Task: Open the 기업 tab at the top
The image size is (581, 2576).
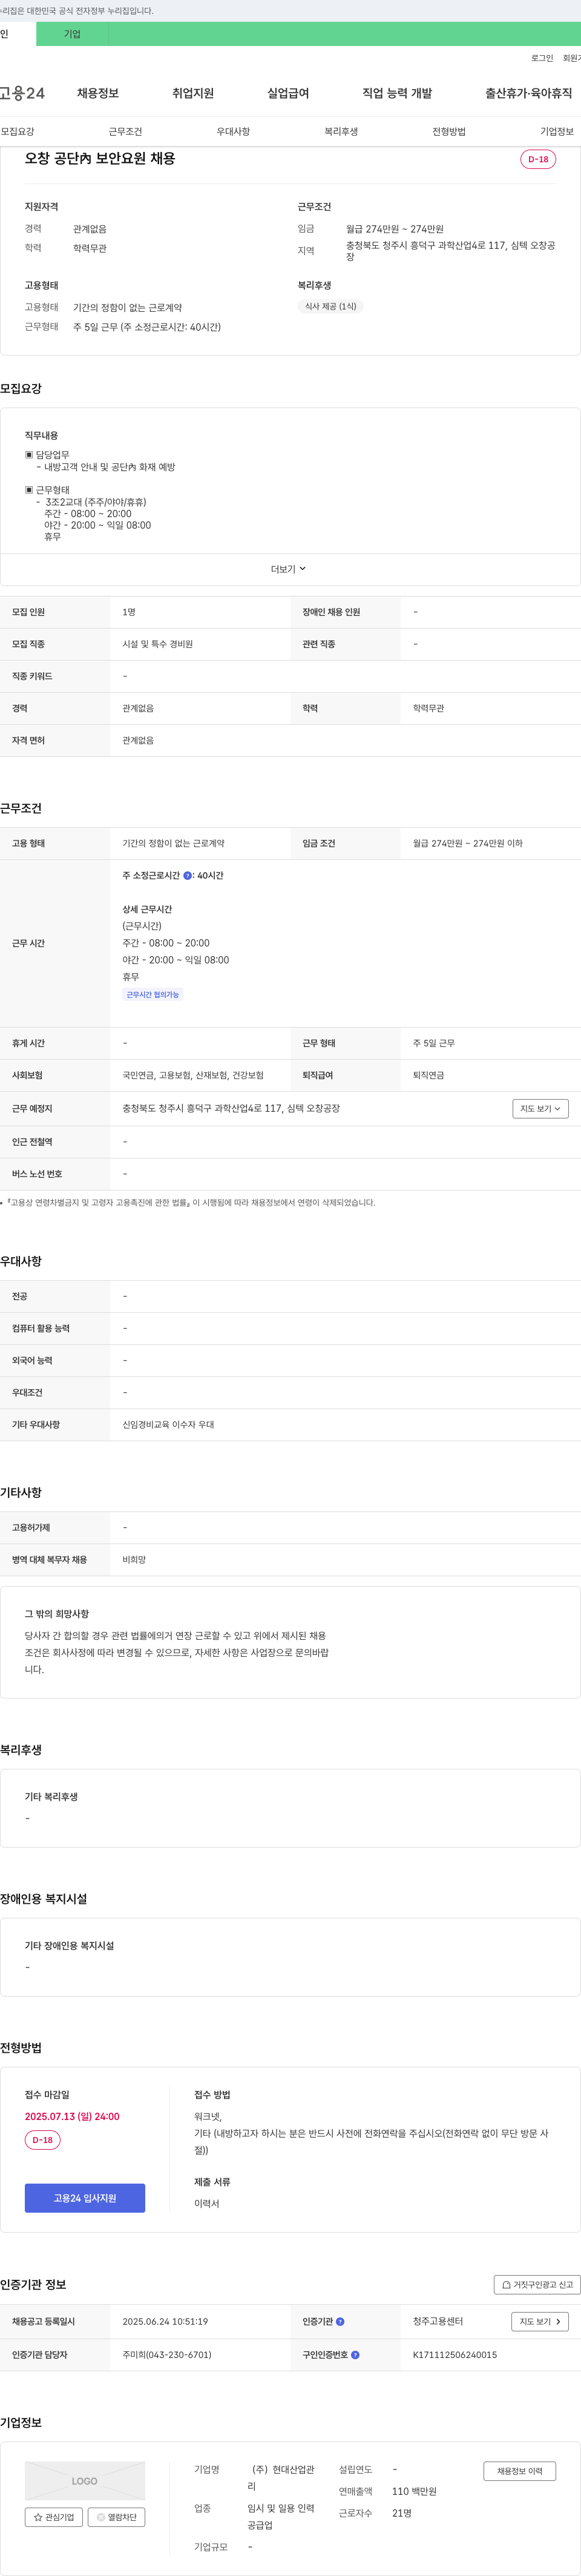Action: click(x=72, y=34)
